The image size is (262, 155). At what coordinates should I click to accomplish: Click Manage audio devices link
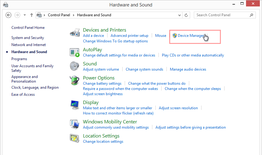[x=188, y=69]
